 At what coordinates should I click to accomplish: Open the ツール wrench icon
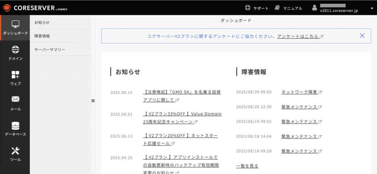(x=15, y=151)
